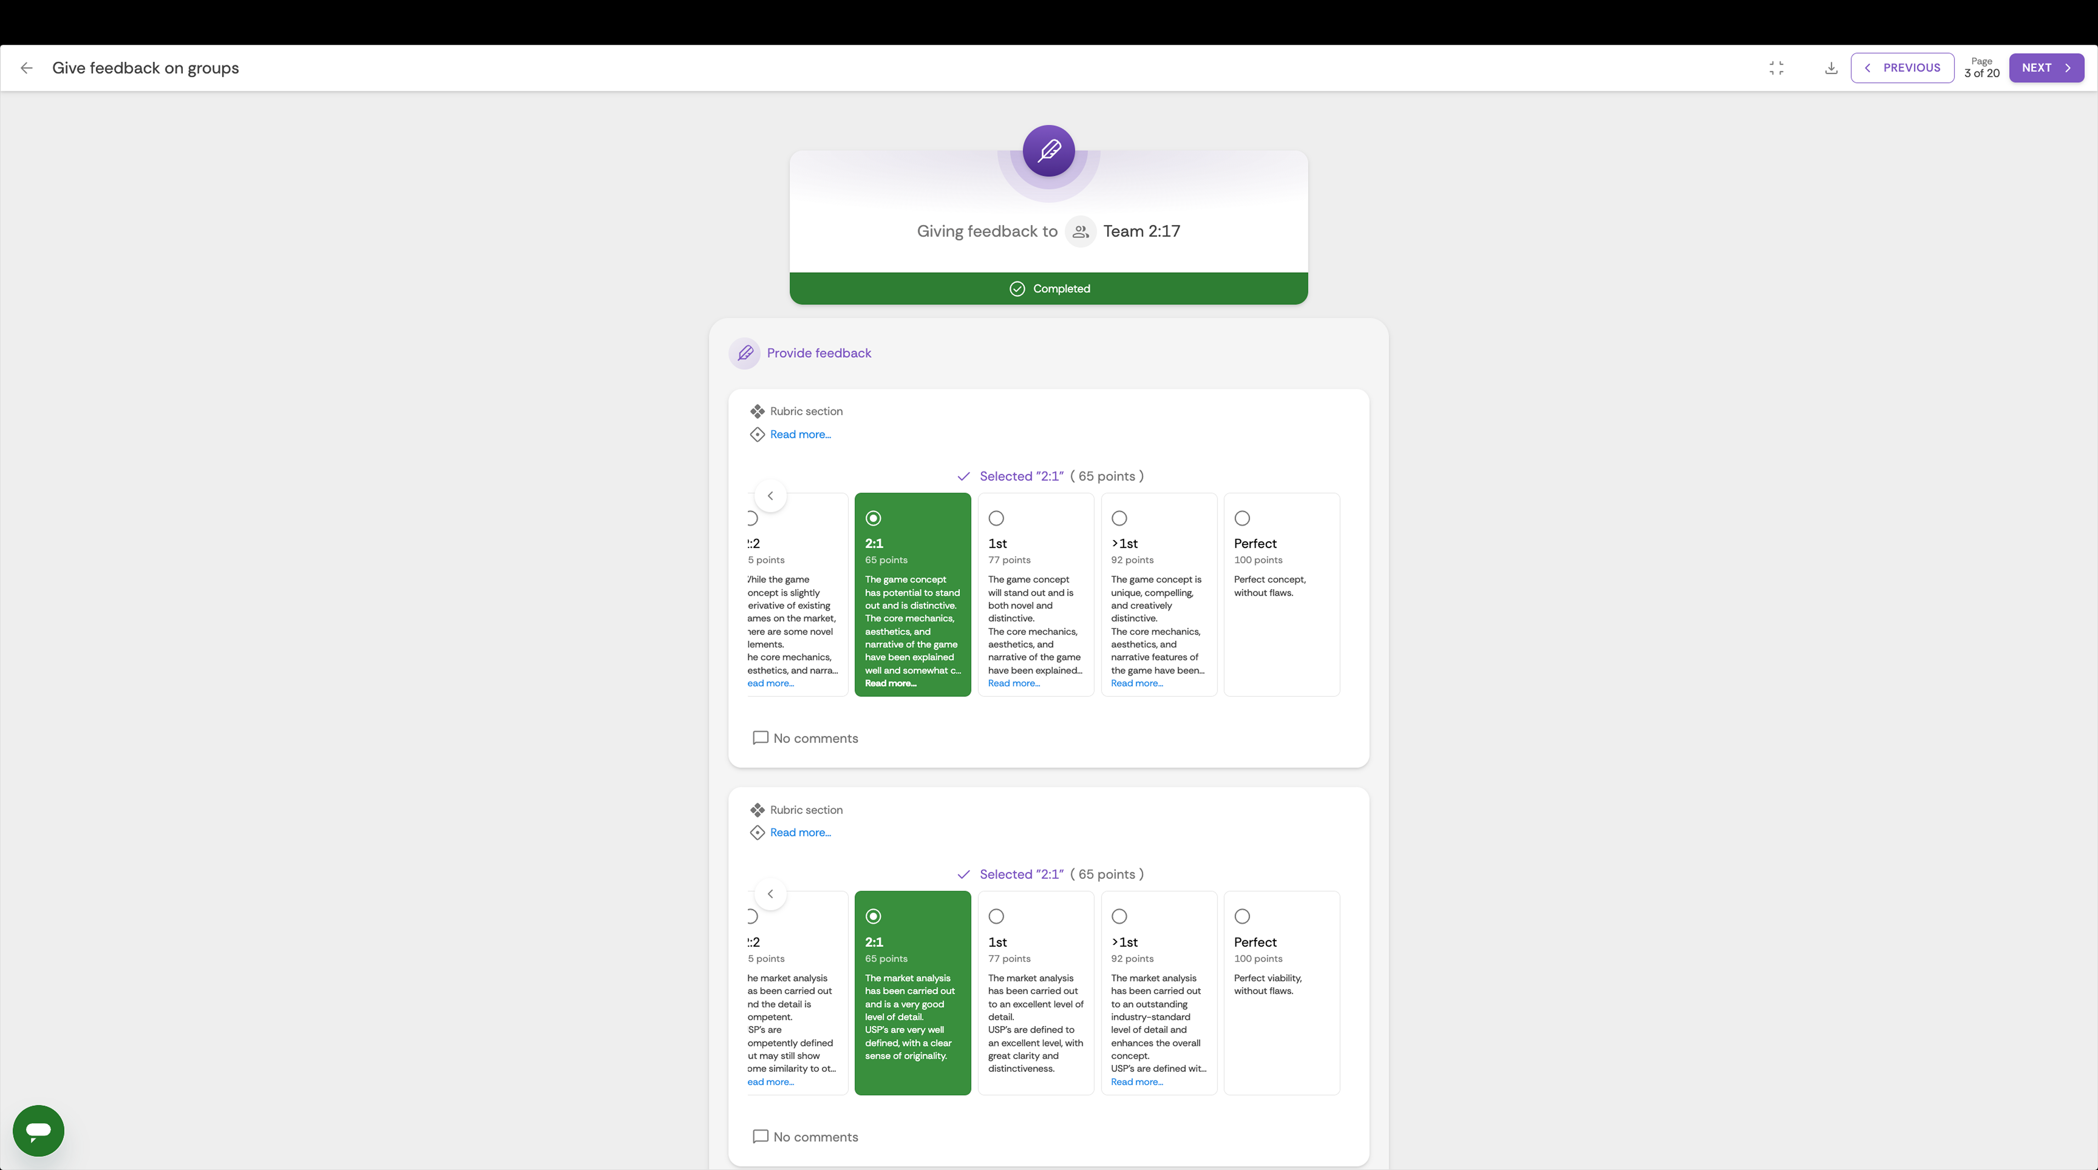Click the feather pen icon at top
2098x1170 pixels.
(x=1048, y=150)
